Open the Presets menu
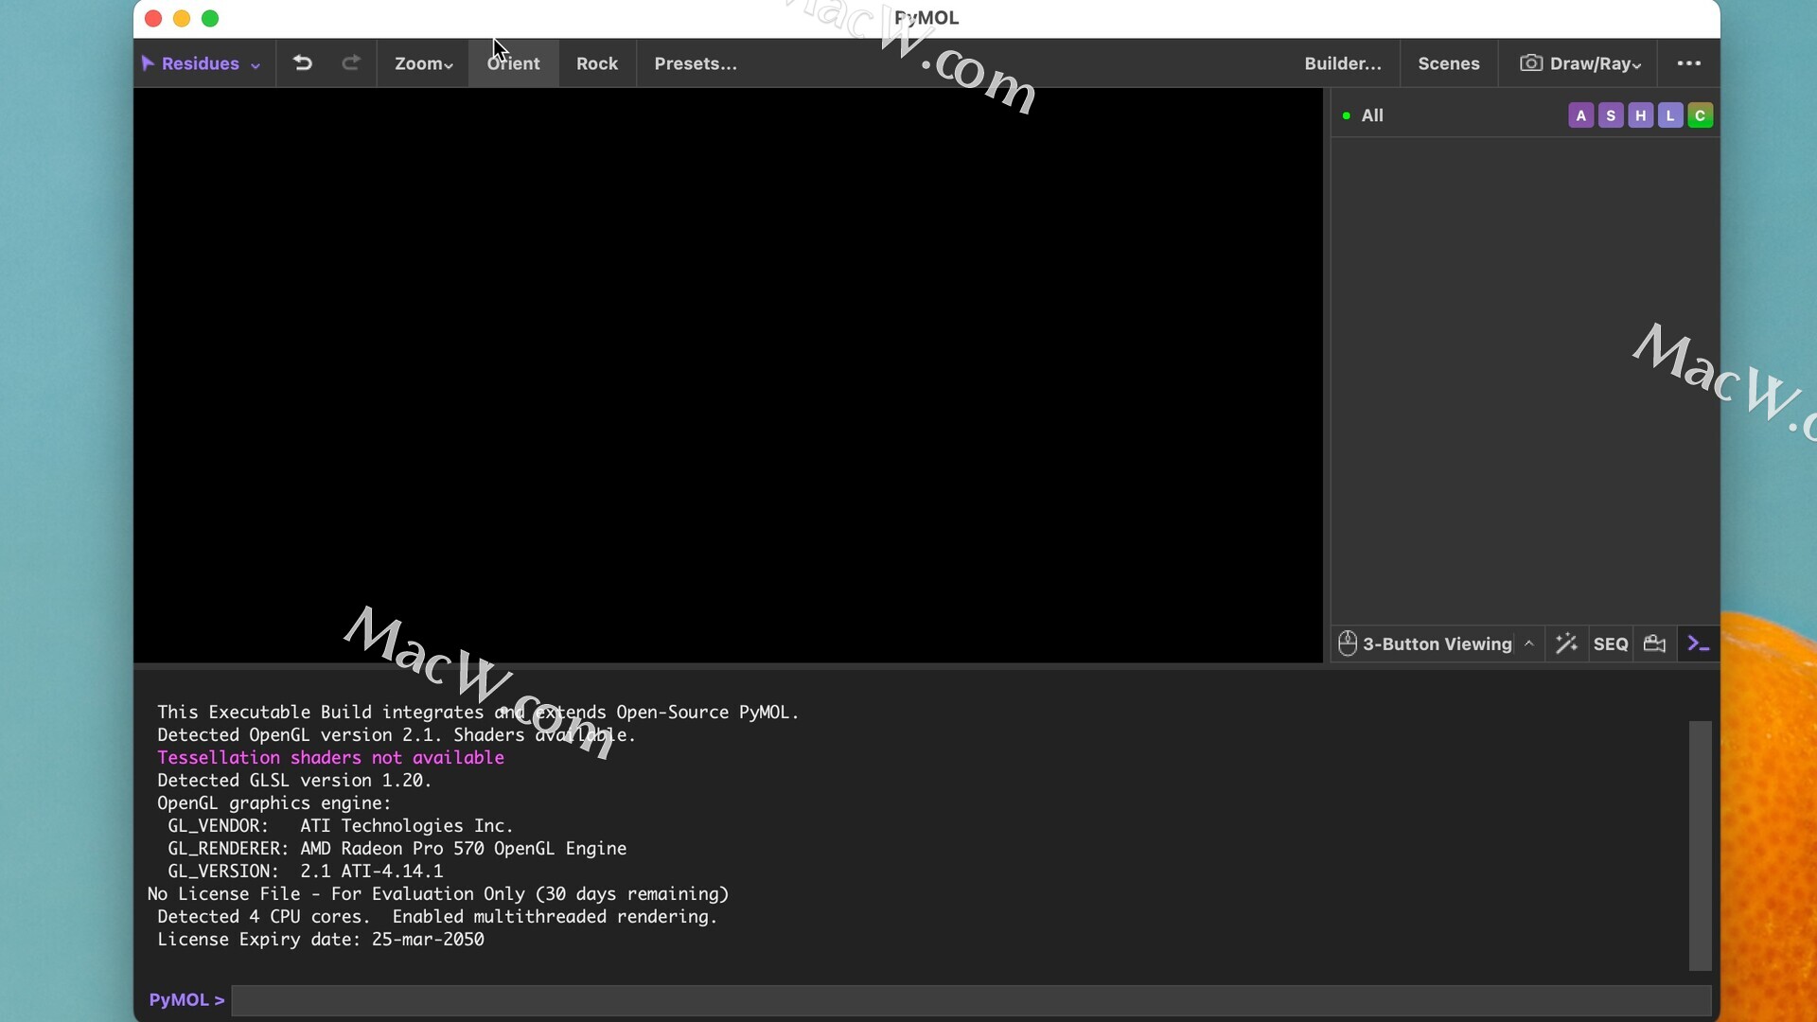Image resolution: width=1817 pixels, height=1022 pixels. [696, 63]
